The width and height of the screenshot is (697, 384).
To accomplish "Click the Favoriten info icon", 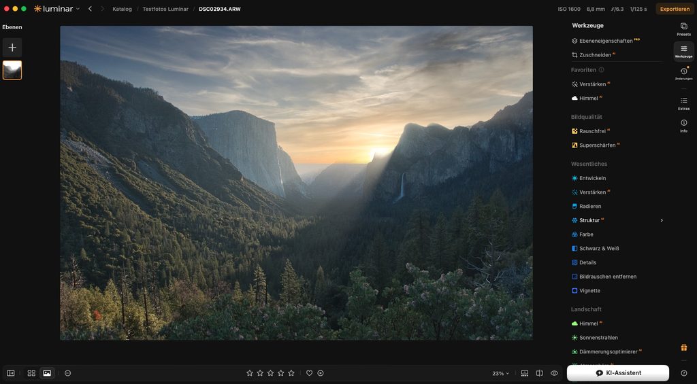I will click(602, 70).
